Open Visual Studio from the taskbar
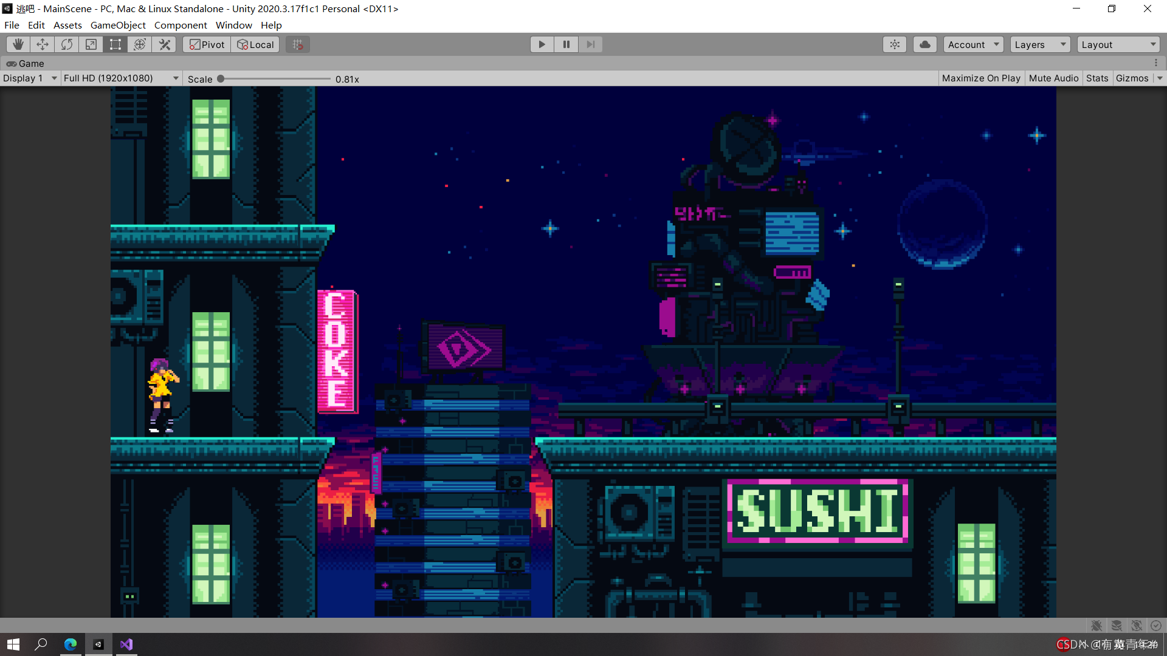Screen dimensions: 1167x656 pos(126,644)
